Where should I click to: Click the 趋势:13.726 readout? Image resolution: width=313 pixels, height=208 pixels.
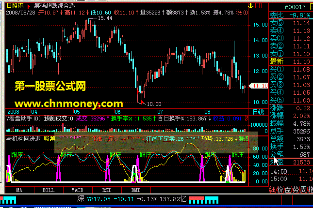(x=217, y=138)
